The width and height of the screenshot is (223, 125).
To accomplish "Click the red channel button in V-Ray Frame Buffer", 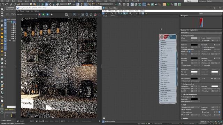I will pyautogui.click(x=39, y=15).
